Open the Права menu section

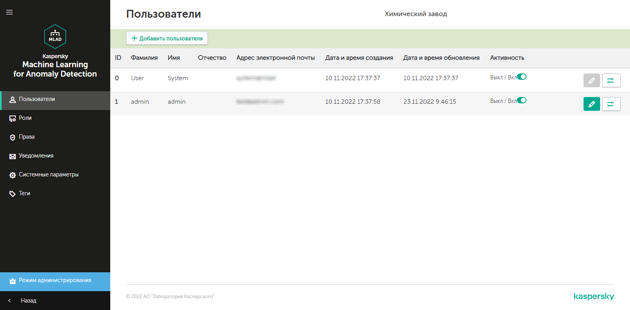pos(26,137)
